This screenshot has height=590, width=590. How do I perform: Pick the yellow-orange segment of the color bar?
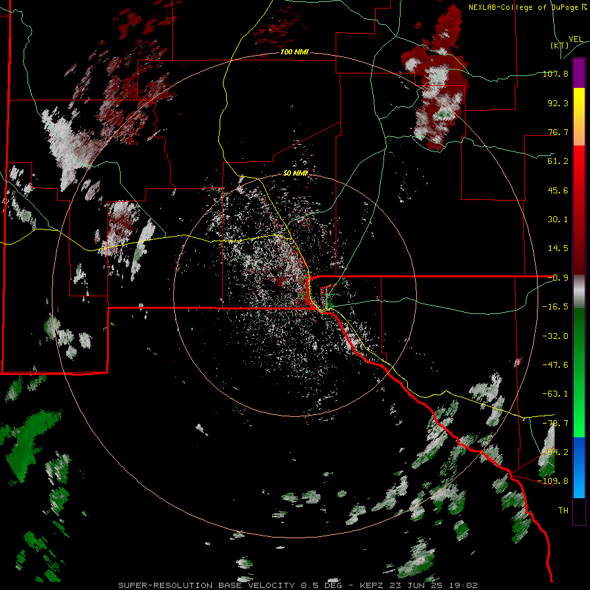579,117
